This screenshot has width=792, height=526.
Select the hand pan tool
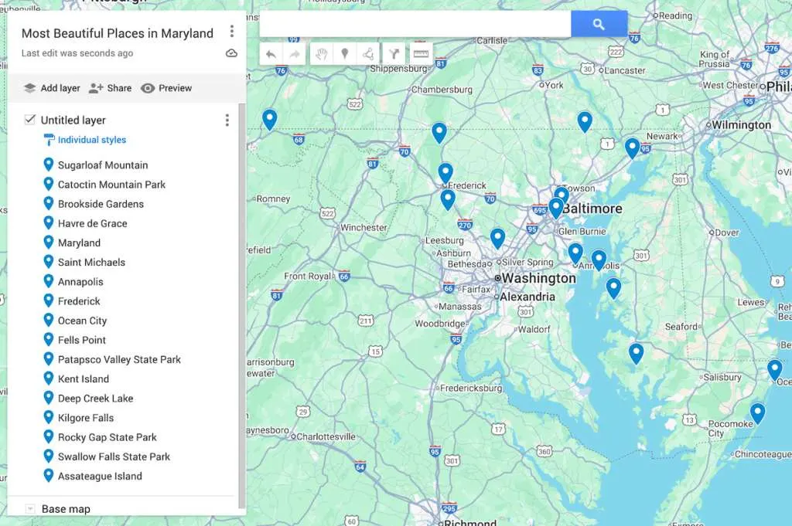coord(321,54)
